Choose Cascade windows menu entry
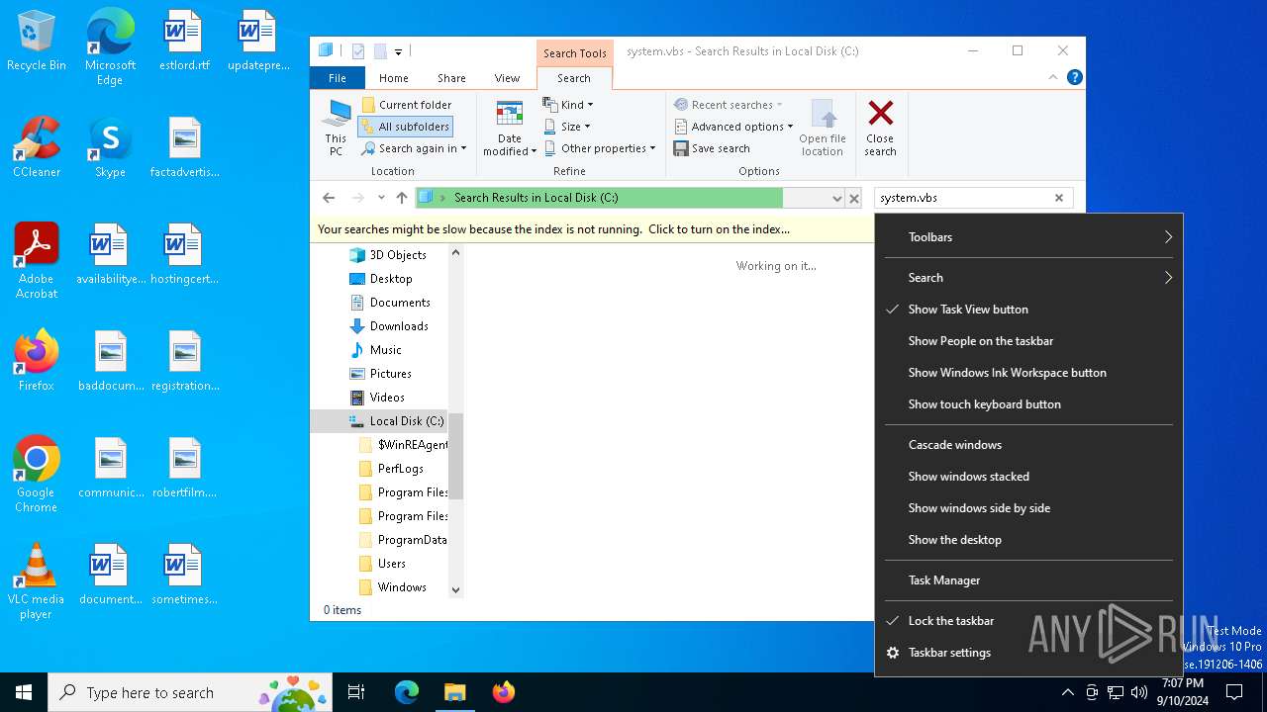 (x=1028, y=445)
